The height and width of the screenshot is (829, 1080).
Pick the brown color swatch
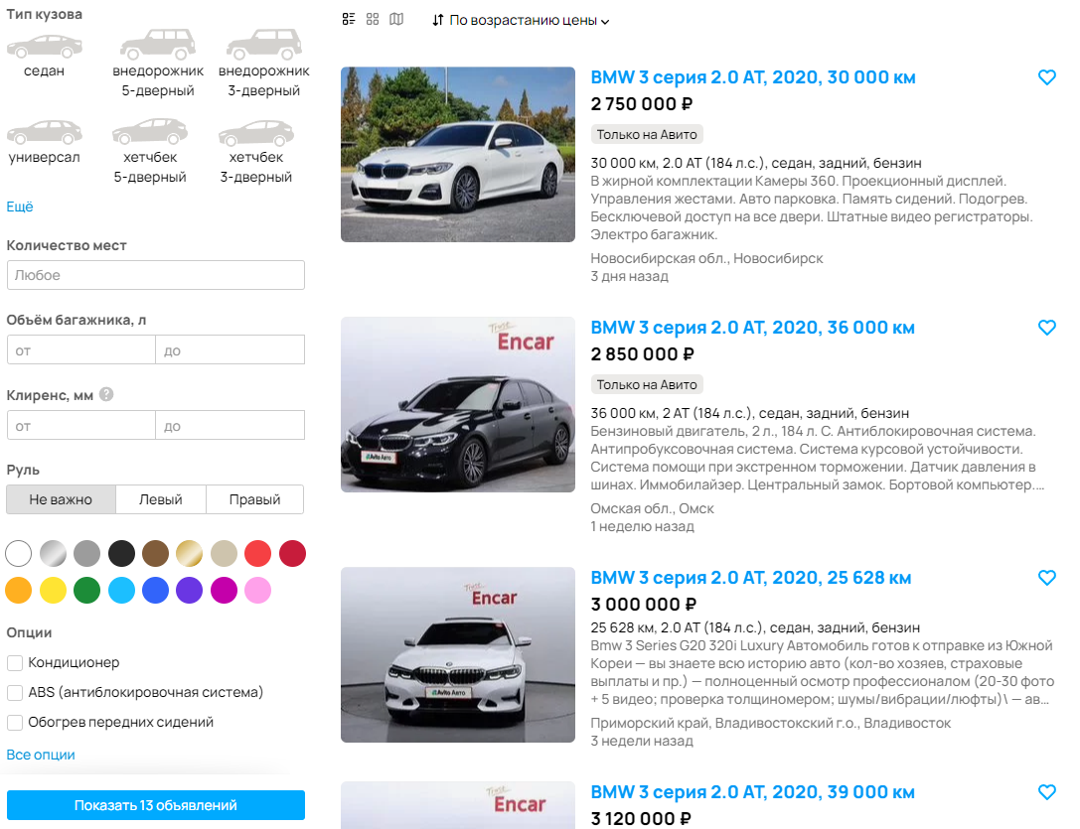click(156, 554)
